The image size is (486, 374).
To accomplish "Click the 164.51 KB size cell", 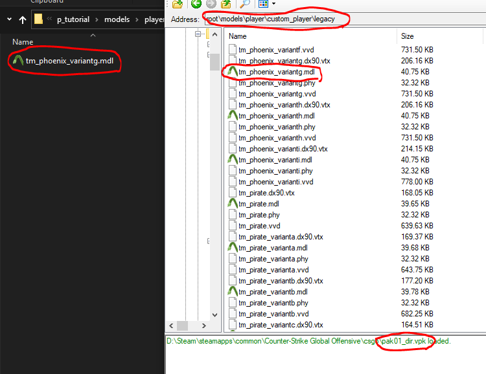I will click(417, 325).
